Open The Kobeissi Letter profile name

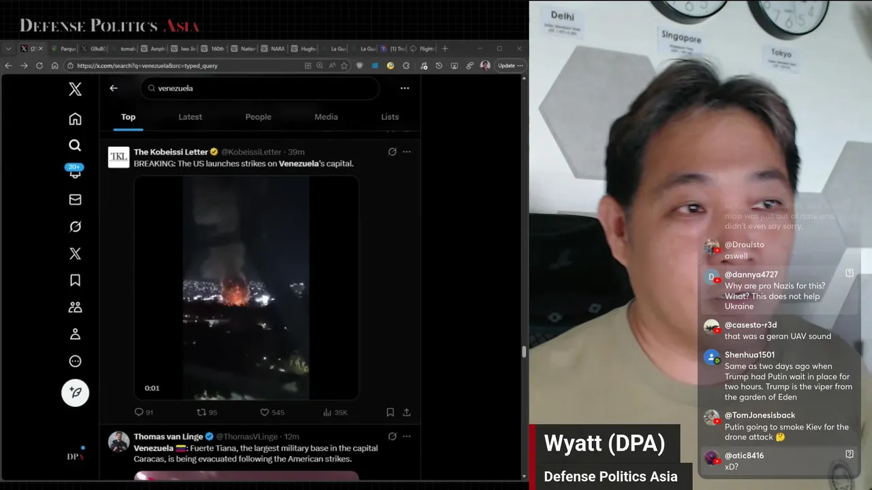click(170, 152)
